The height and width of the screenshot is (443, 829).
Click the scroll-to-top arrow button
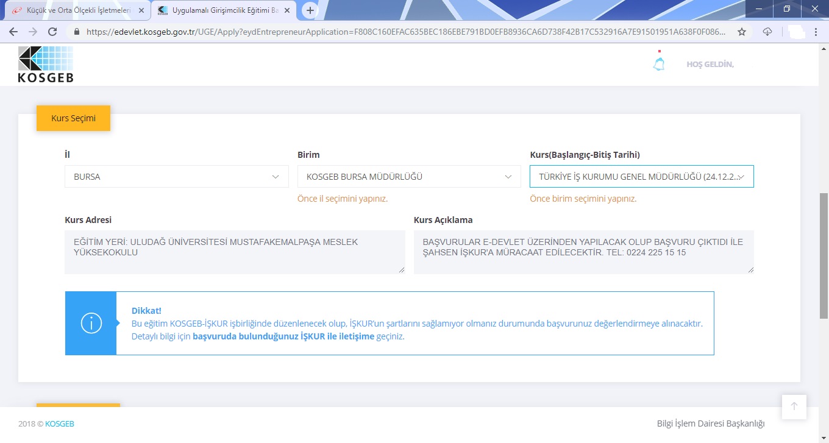pyautogui.click(x=794, y=406)
